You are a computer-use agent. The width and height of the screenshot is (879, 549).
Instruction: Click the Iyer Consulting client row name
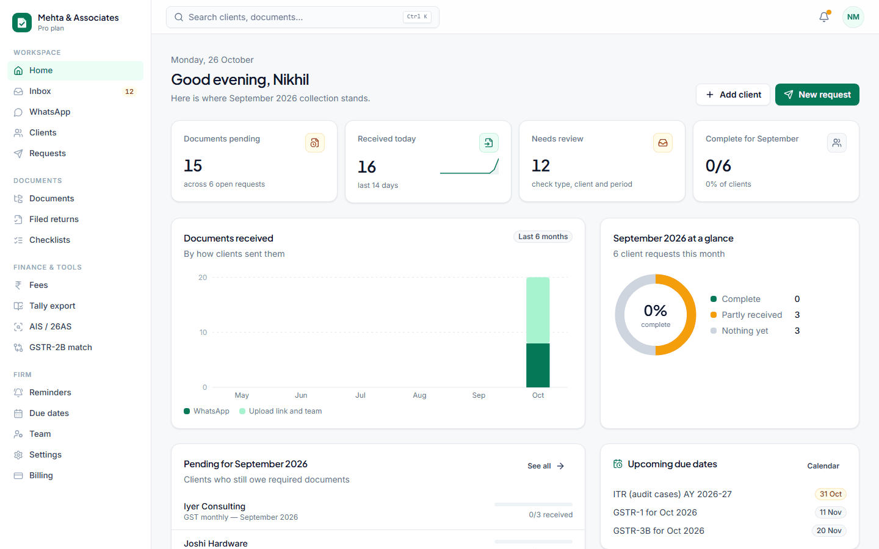pyautogui.click(x=214, y=506)
